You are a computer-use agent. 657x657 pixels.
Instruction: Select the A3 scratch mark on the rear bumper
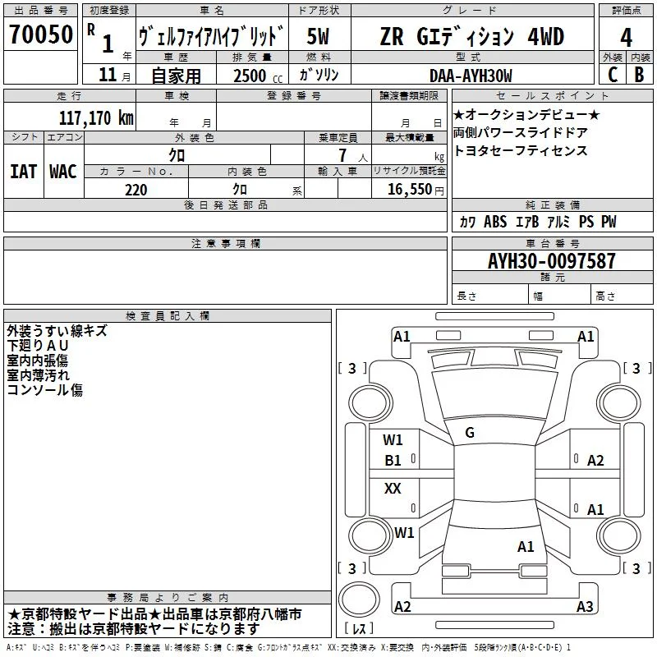[585, 606]
